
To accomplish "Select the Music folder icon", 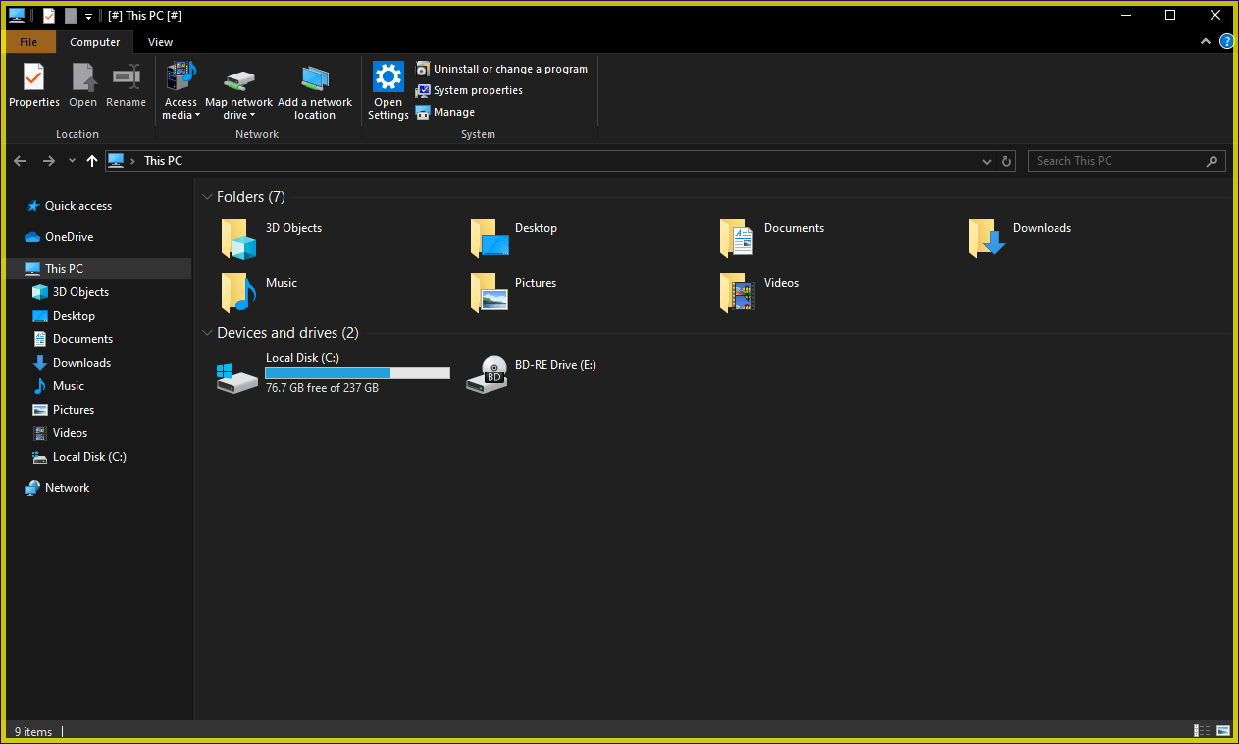I will click(238, 293).
